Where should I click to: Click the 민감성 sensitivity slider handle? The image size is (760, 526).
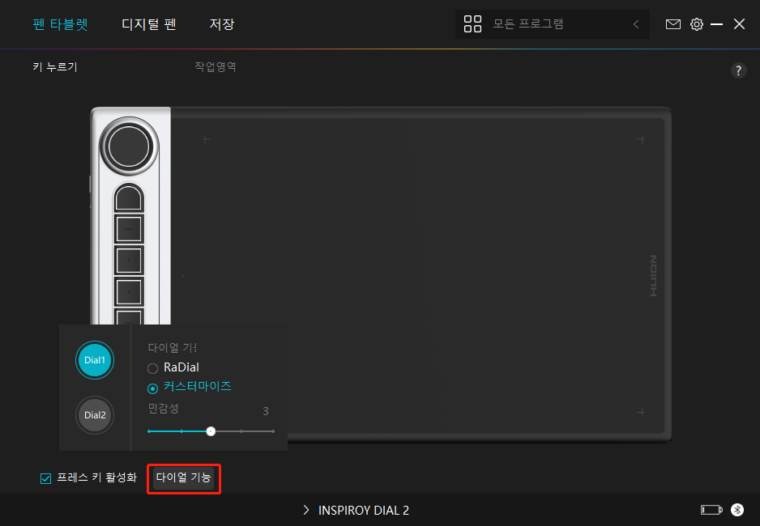(x=211, y=431)
